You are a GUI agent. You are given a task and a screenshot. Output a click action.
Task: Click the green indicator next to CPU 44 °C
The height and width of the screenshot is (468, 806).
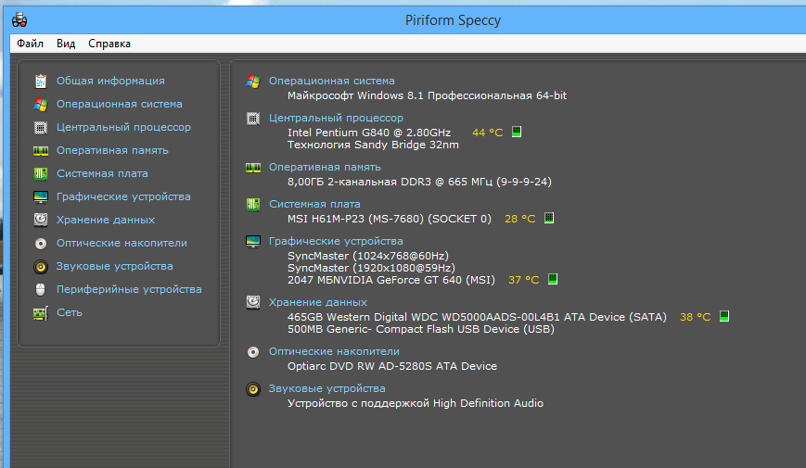point(517,132)
